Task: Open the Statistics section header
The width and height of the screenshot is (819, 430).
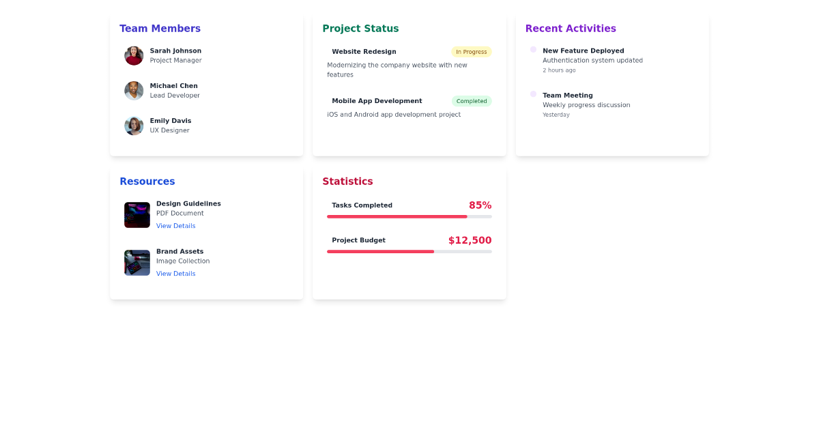Action: click(x=348, y=182)
